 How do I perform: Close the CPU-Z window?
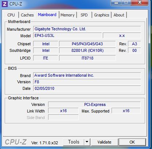pos(140,3)
